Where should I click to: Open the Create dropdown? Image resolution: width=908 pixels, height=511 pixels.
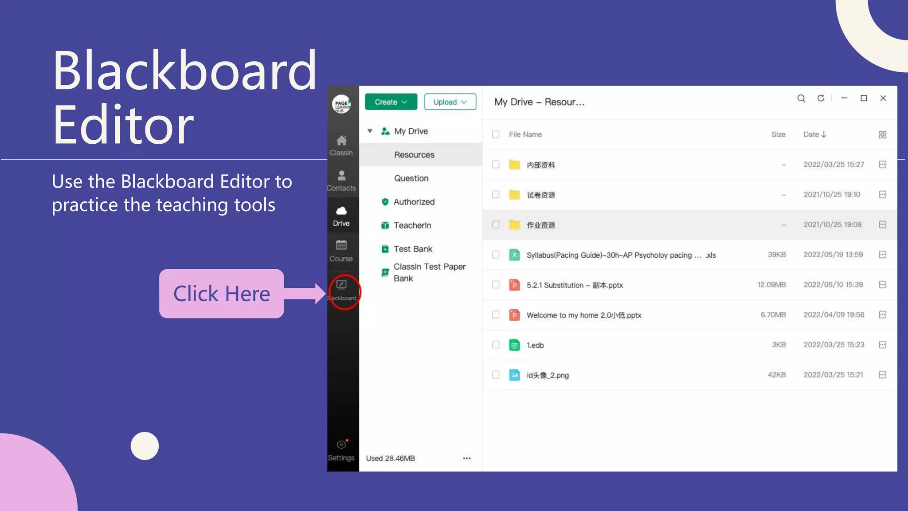click(x=391, y=102)
